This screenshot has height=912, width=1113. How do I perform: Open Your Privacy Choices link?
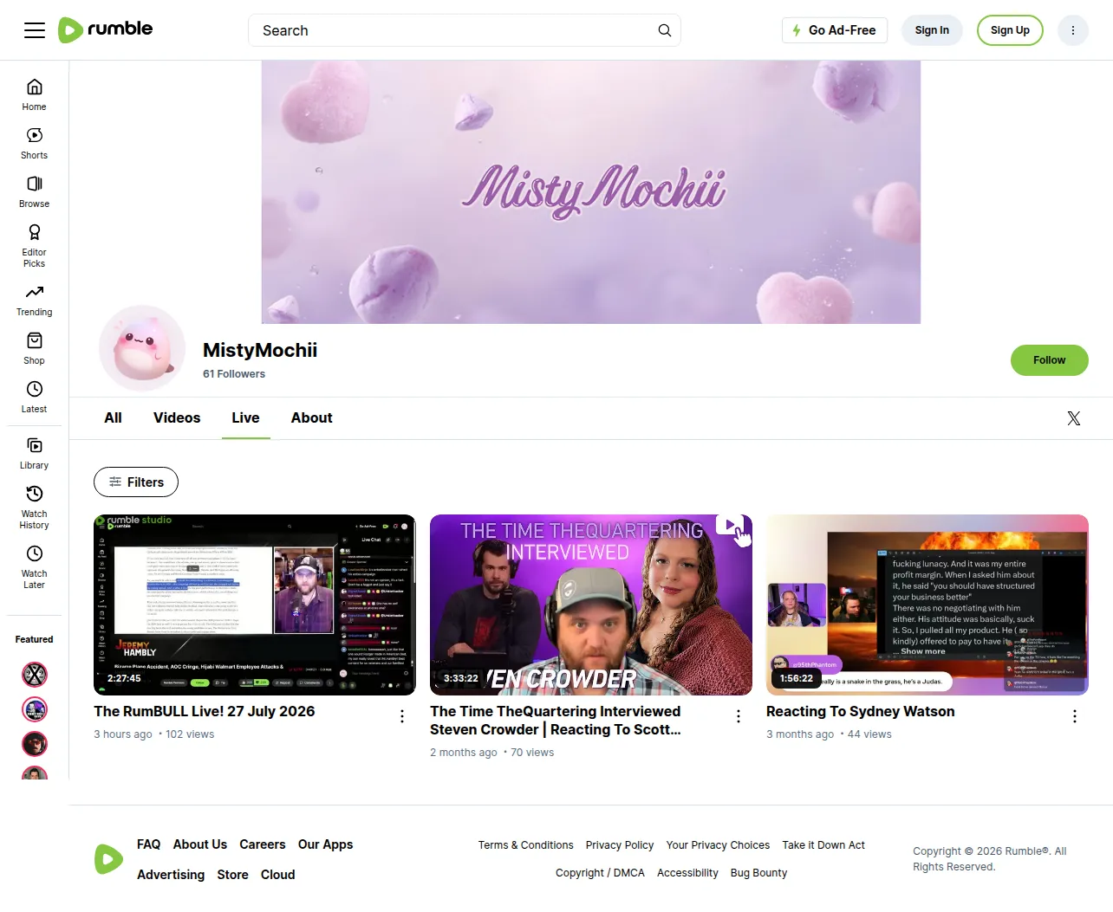[718, 845]
